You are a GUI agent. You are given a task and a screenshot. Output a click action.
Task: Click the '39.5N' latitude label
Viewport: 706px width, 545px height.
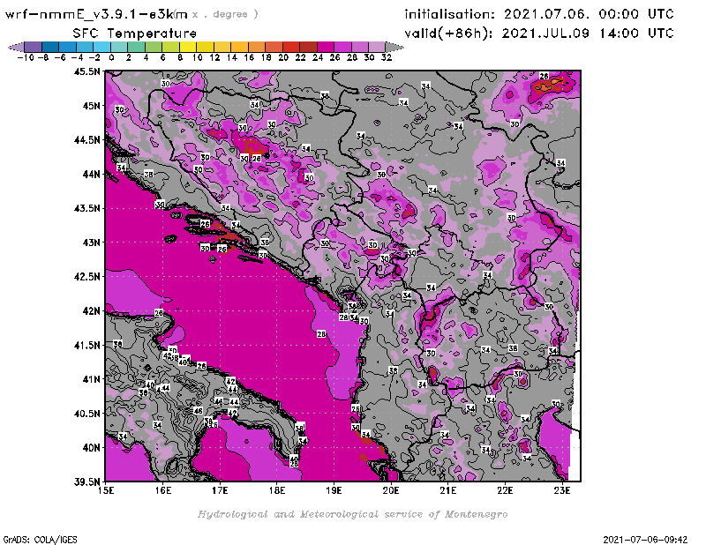[86, 482]
